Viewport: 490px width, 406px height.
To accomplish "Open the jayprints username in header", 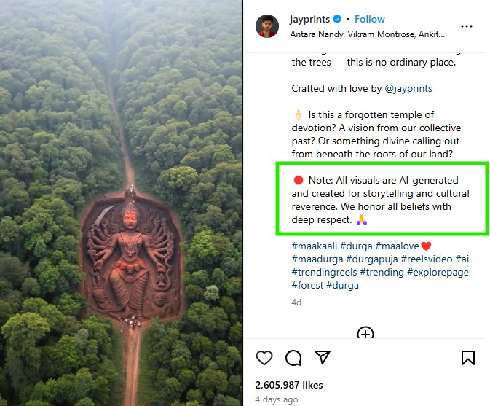I will pyautogui.click(x=309, y=20).
